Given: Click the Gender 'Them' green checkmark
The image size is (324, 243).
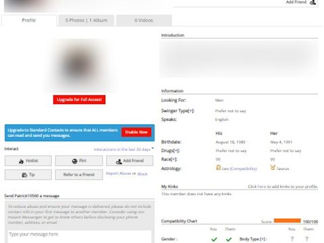Looking at the screenshot, I should click(x=229, y=240).
